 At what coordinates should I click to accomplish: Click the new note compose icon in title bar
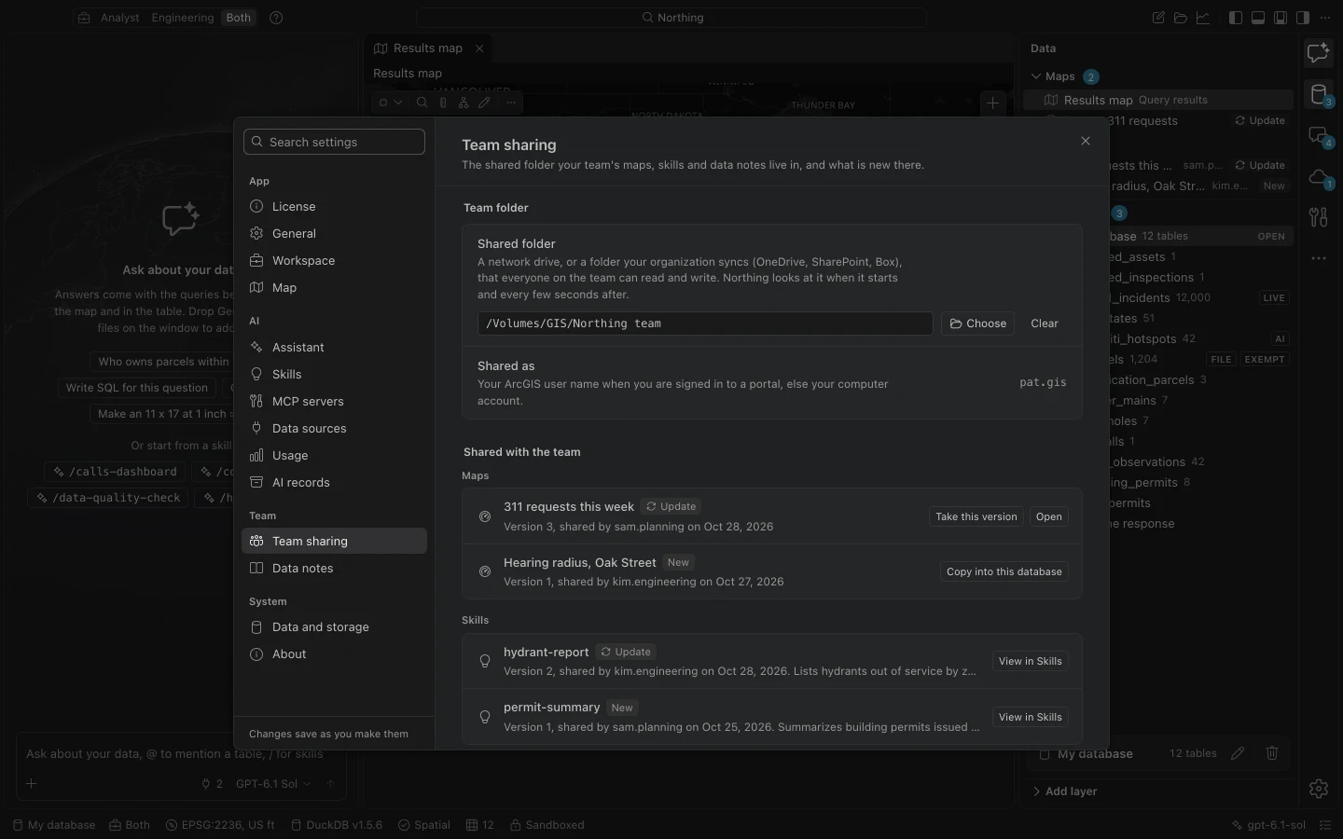[1158, 18]
